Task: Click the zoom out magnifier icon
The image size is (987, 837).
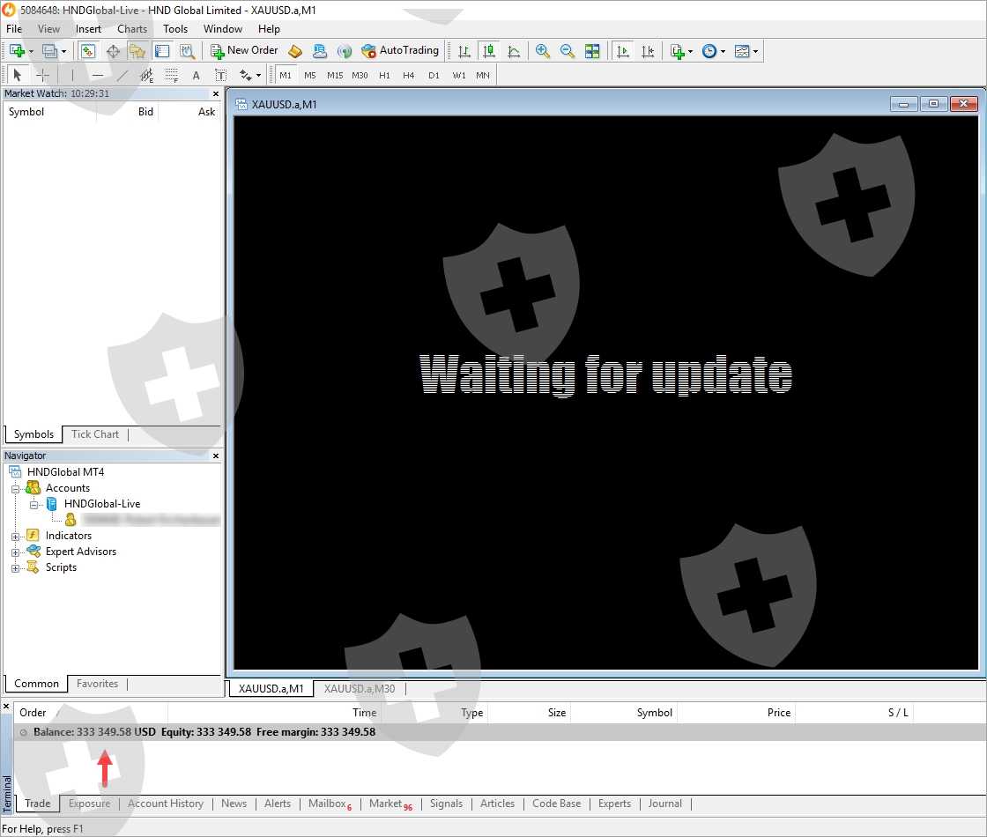Action: pyautogui.click(x=568, y=51)
